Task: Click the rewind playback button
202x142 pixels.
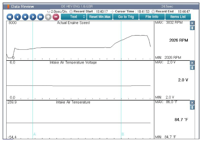Action: point(10,17)
